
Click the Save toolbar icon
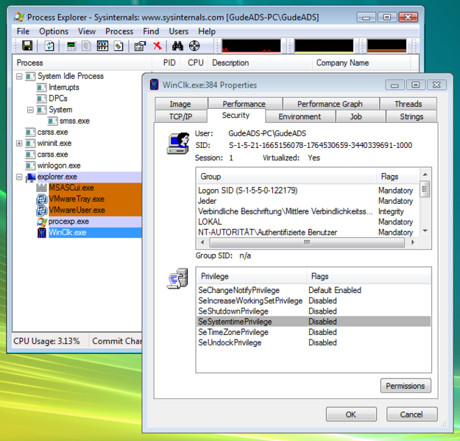27,46
